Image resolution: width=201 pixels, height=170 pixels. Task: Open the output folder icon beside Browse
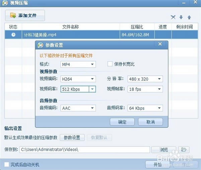[x=184, y=149]
